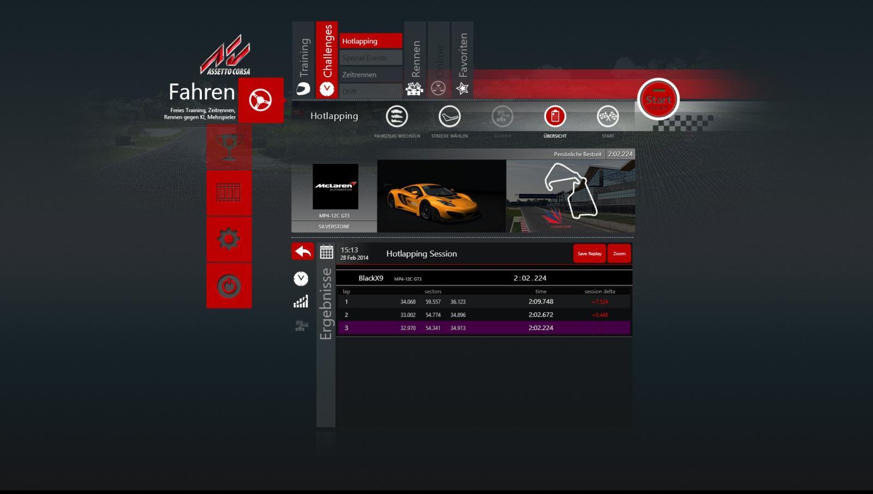The image size is (873, 494).
Task: Open the Favoriten tab
Action: coord(462,60)
